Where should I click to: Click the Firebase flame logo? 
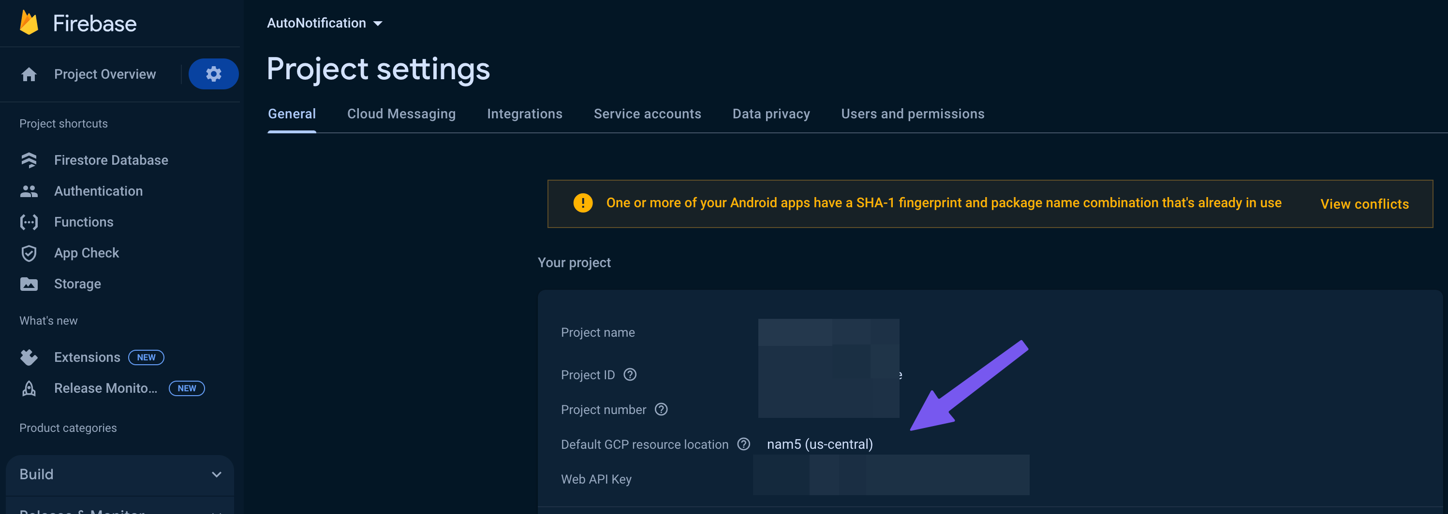pyautogui.click(x=29, y=23)
